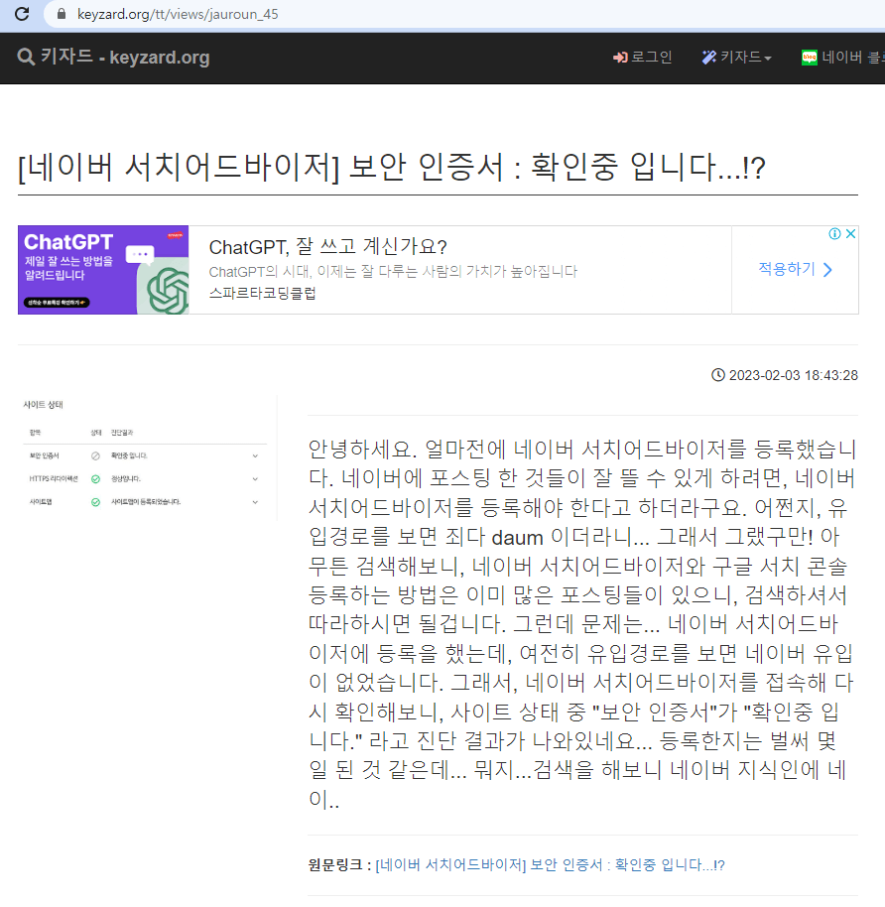Open the 사이트 상태 thumbnail image
This screenshot has width=885, height=907.
pos(148,457)
